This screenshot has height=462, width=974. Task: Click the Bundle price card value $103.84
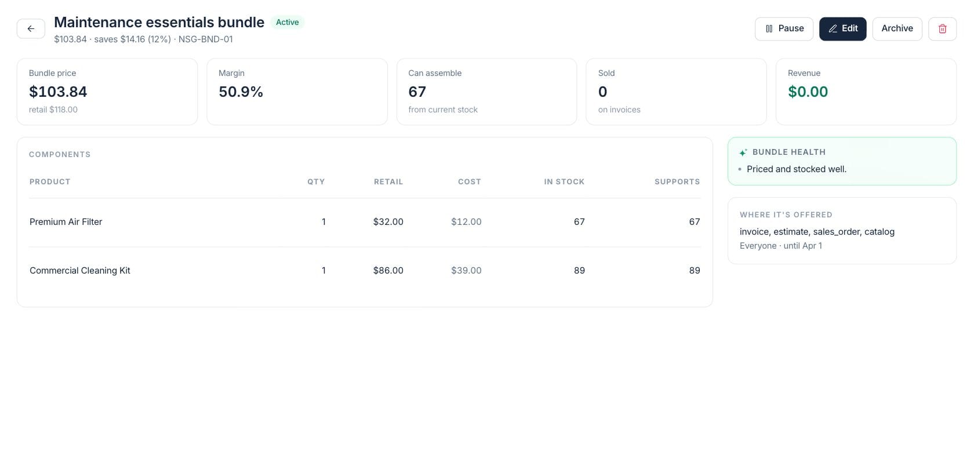[58, 92]
